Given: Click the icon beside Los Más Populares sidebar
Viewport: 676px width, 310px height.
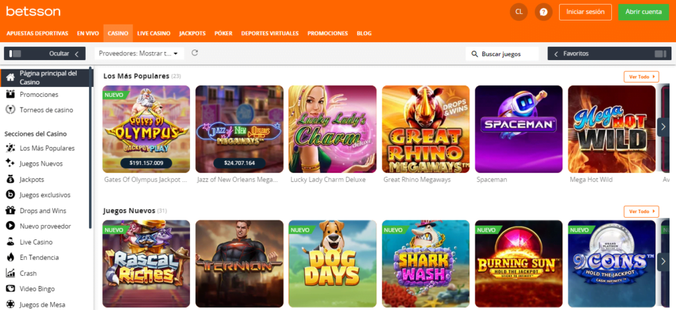Looking at the screenshot, I should (x=11, y=148).
